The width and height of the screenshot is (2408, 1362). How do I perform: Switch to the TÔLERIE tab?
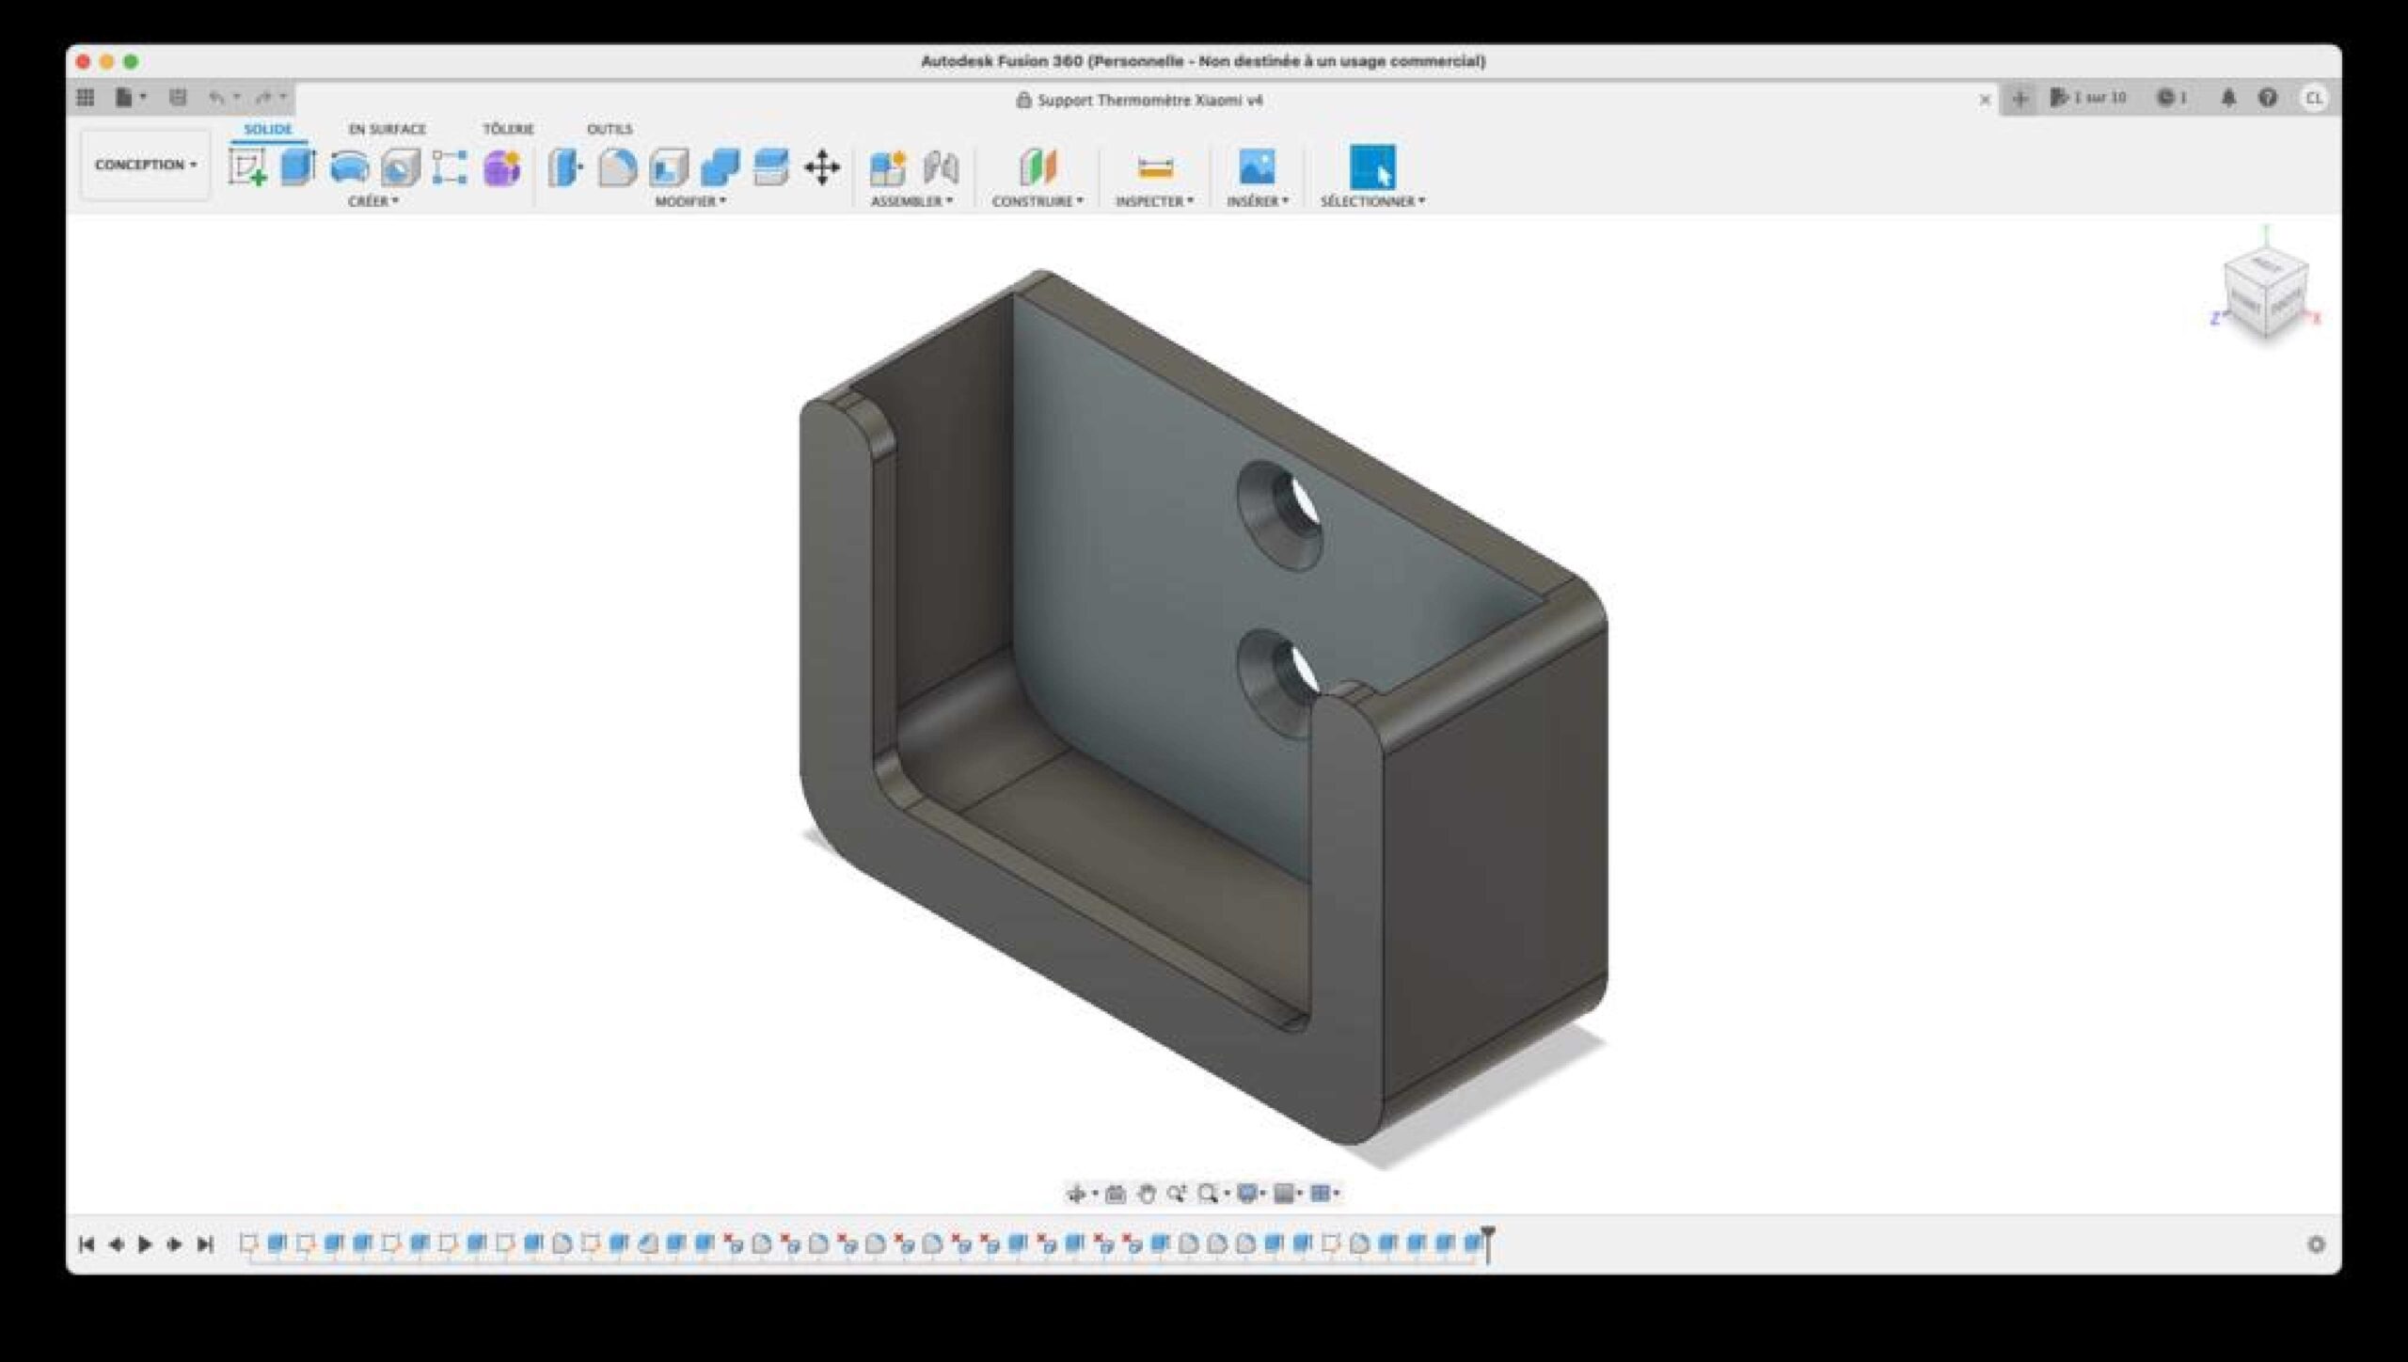(508, 129)
